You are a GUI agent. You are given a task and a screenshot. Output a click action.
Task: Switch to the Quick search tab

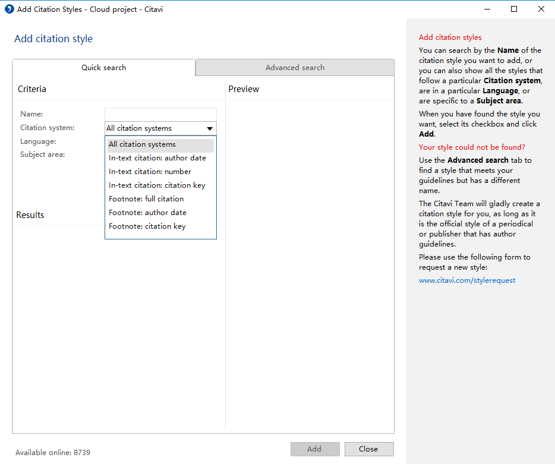click(x=104, y=68)
